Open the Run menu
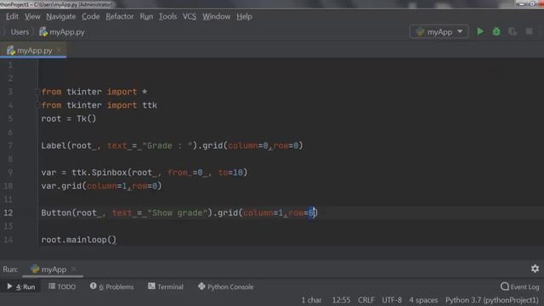 click(146, 16)
